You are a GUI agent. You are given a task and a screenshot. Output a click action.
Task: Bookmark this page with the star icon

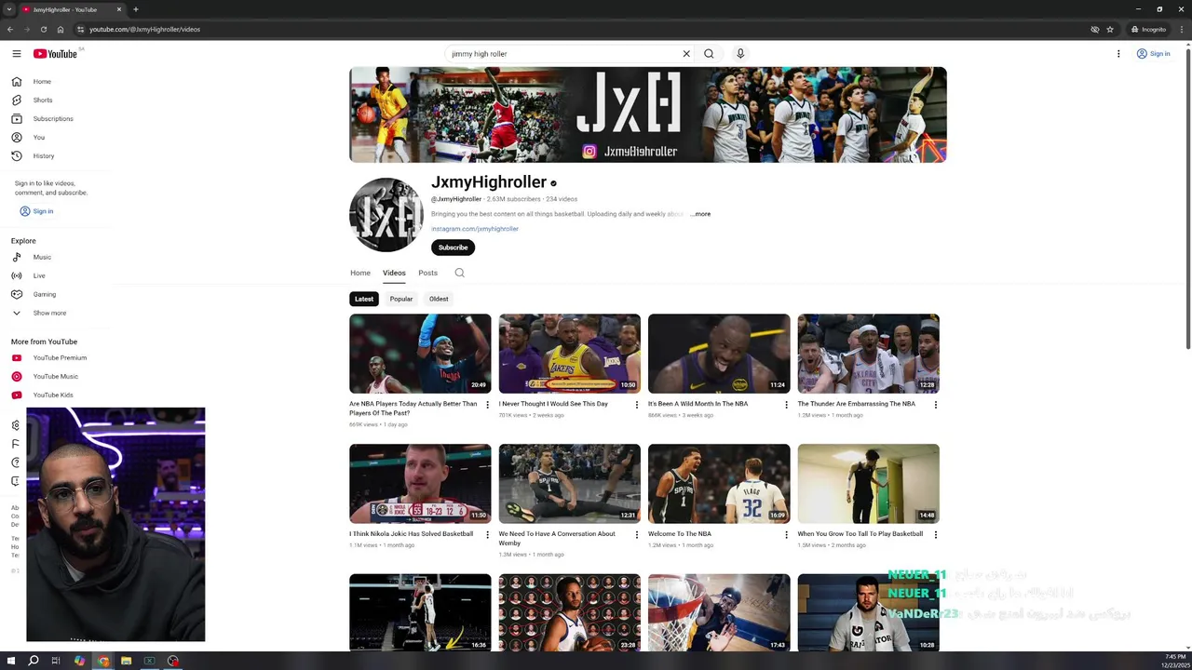tap(1110, 29)
